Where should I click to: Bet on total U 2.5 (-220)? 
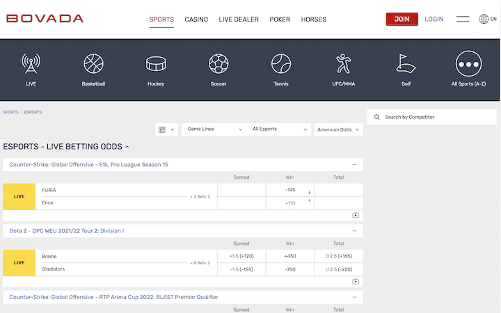pos(339,269)
